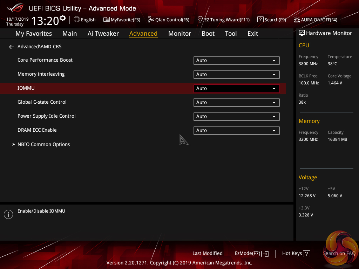Viewport: 359px width, 269px height.
Task: Switch to Exit tab
Action: (x=253, y=34)
